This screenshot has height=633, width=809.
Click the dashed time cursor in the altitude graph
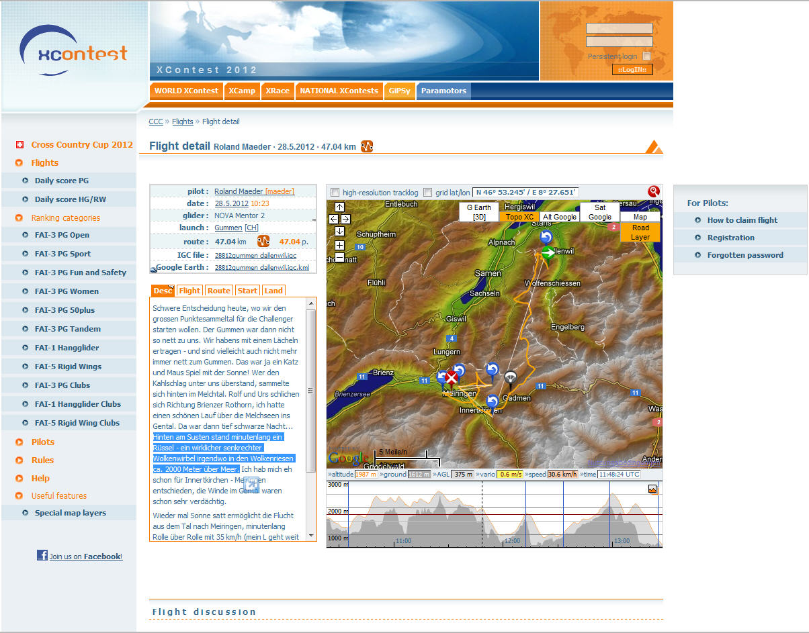coord(482,514)
